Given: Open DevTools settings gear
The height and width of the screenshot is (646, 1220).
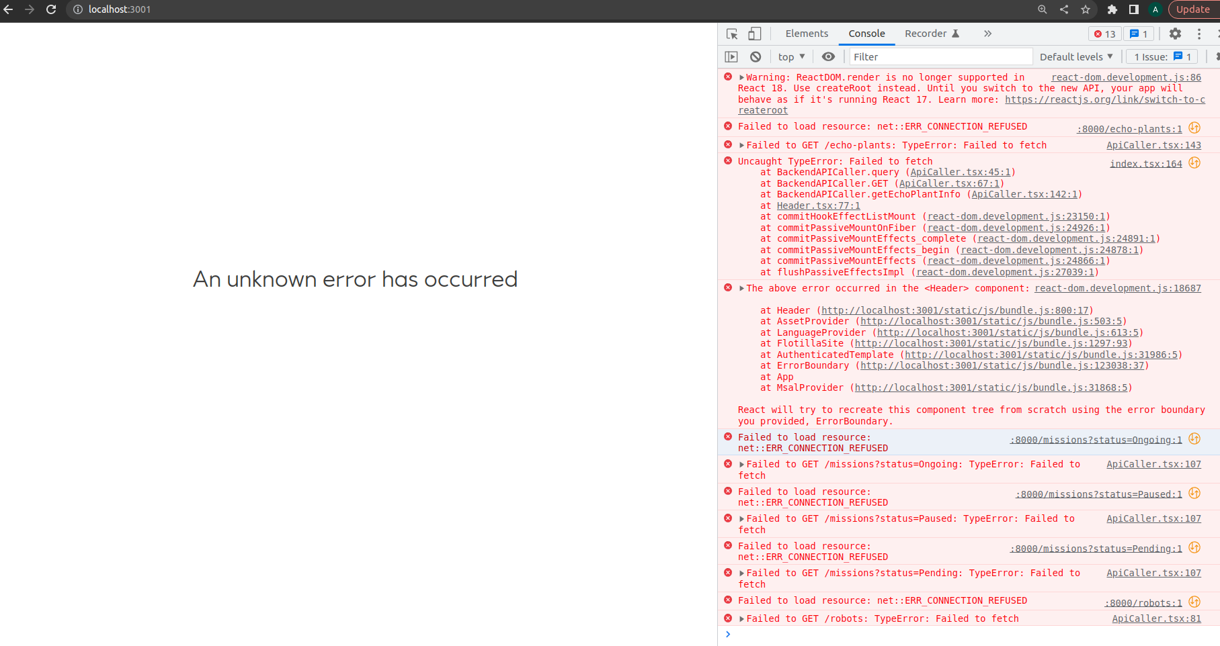Looking at the screenshot, I should [1175, 34].
